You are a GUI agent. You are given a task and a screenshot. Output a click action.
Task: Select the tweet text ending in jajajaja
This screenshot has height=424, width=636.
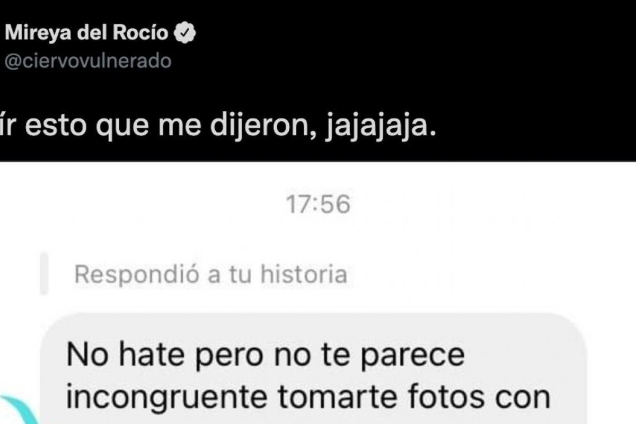[218, 128]
